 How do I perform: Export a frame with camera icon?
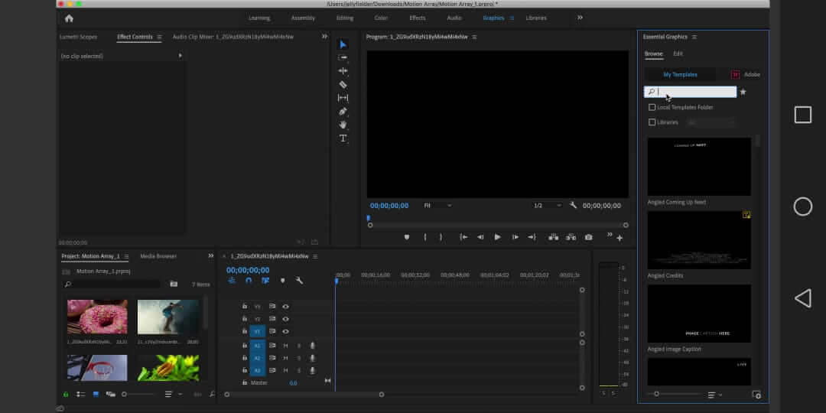(x=588, y=238)
